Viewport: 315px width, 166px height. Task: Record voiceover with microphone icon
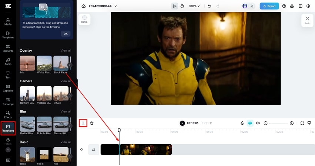click(x=242, y=123)
